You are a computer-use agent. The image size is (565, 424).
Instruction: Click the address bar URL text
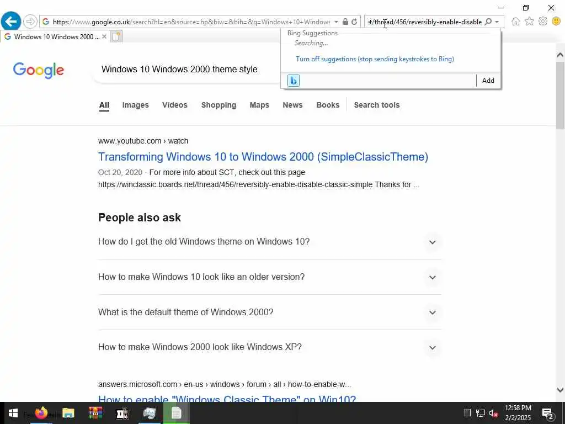[191, 22]
